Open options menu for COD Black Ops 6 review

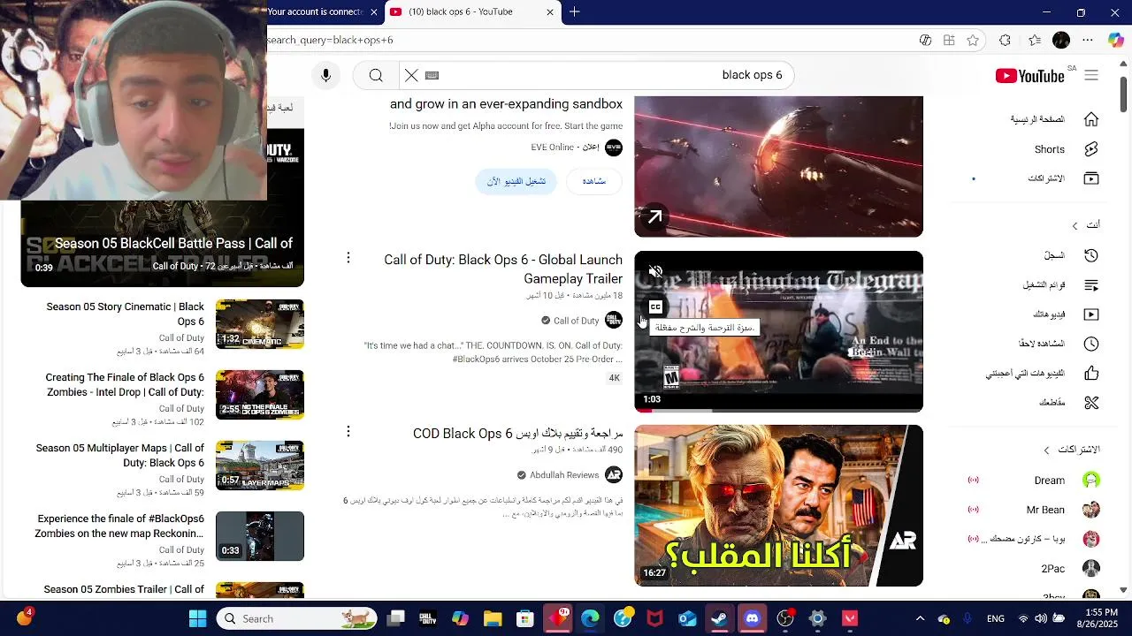348,431
